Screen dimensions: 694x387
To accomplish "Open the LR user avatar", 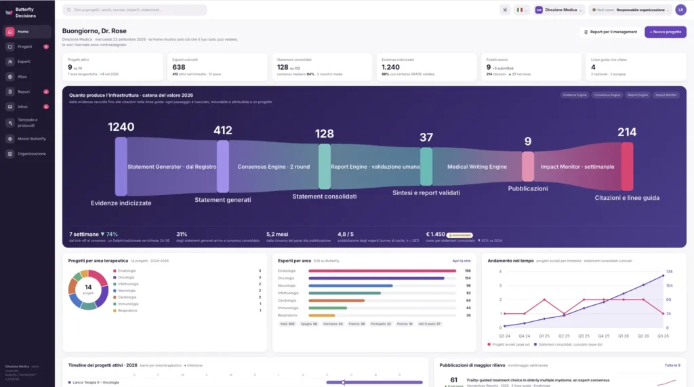I will click(x=680, y=9).
